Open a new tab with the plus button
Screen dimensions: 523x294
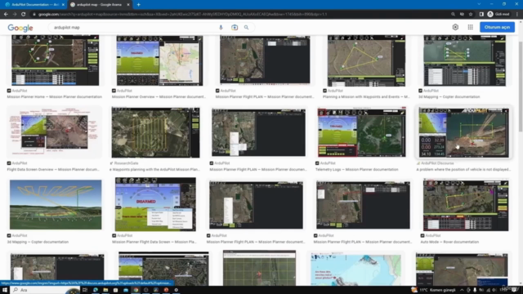[138, 5]
